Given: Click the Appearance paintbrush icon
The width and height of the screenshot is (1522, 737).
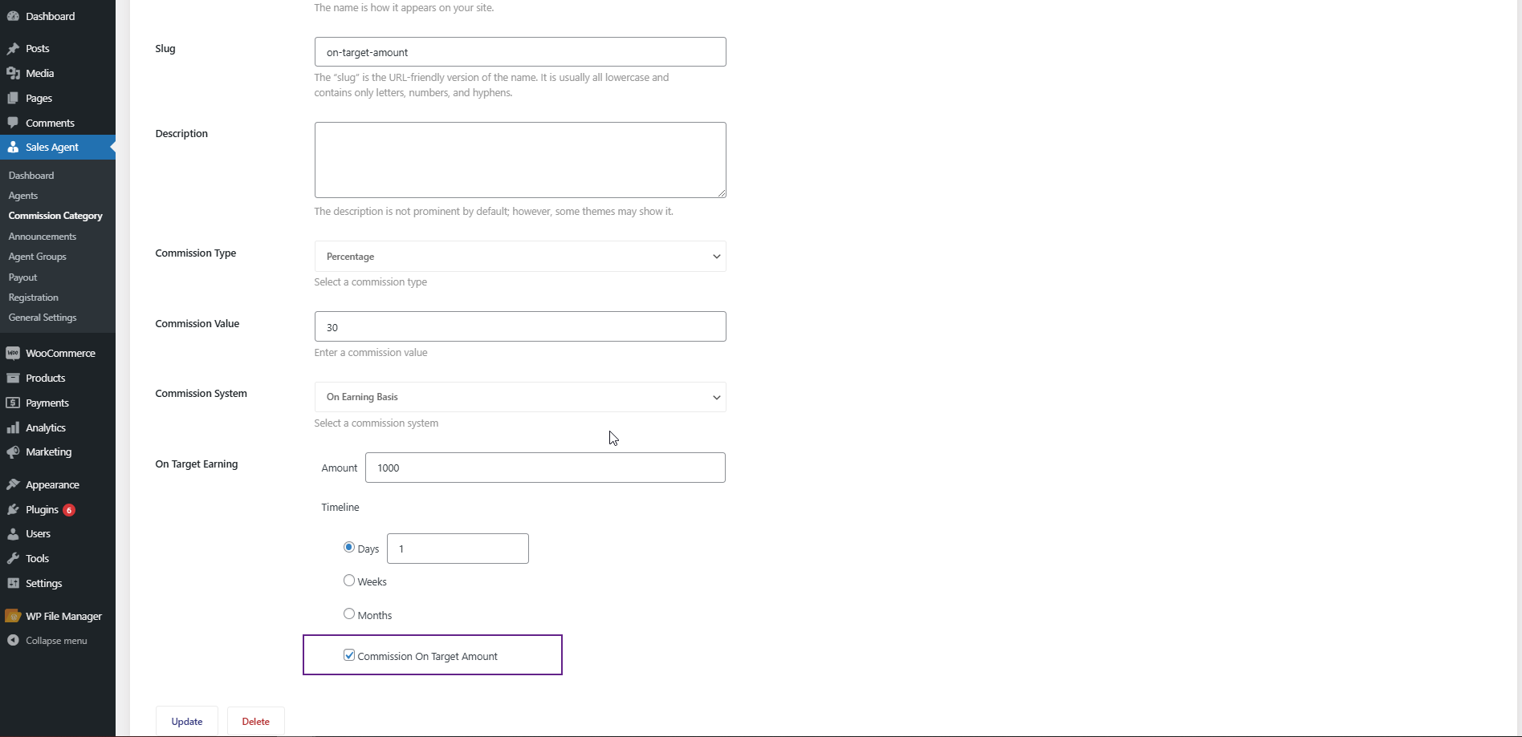Looking at the screenshot, I should (13, 484).
